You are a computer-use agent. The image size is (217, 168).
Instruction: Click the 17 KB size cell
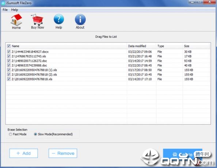point(188,56)
